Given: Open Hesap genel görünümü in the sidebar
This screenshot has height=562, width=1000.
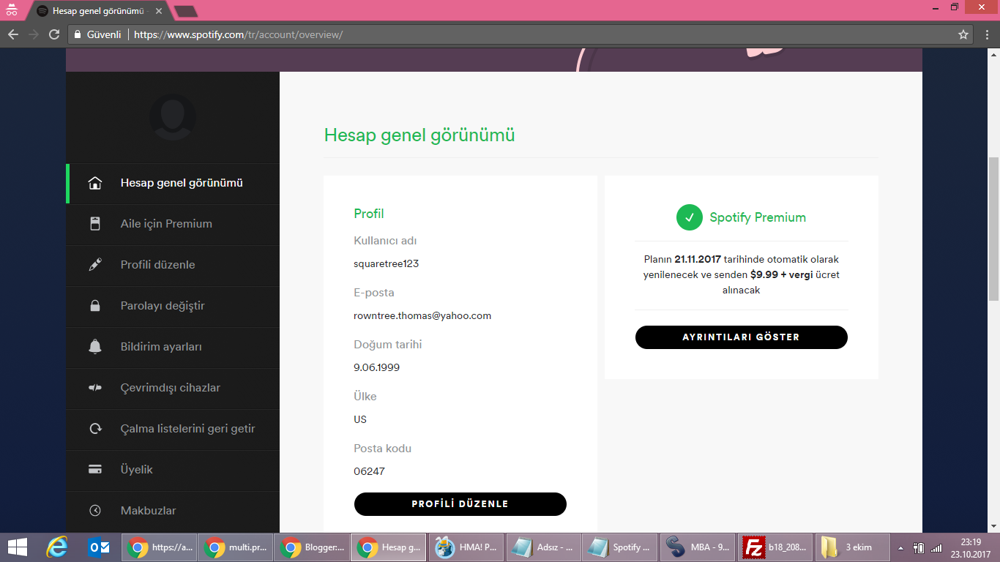Looking at the screenshot, I should click(173, 184).
